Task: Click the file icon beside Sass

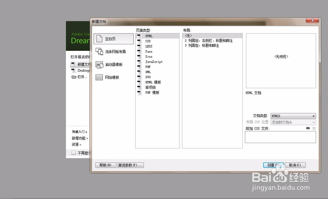Action: pos(140,51)
